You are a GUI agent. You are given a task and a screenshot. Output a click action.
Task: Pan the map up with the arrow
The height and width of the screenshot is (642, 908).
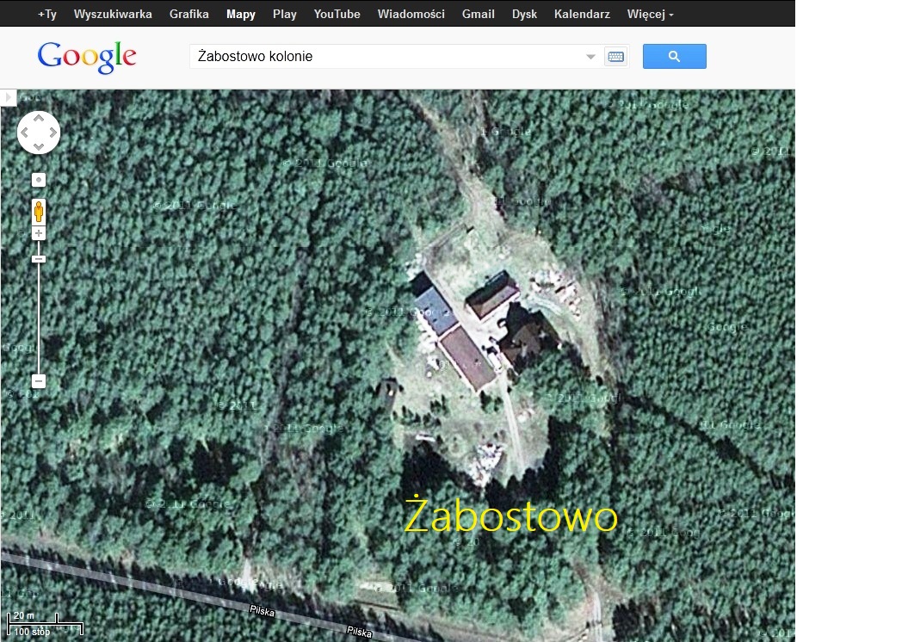pos(39,119)
